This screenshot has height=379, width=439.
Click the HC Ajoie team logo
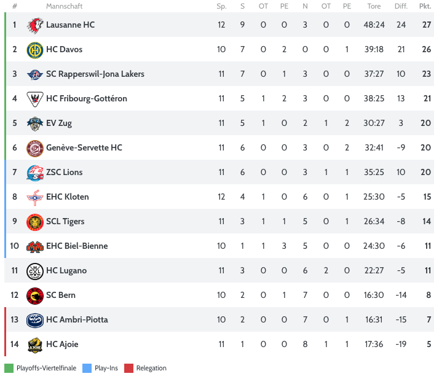(35, 345)
